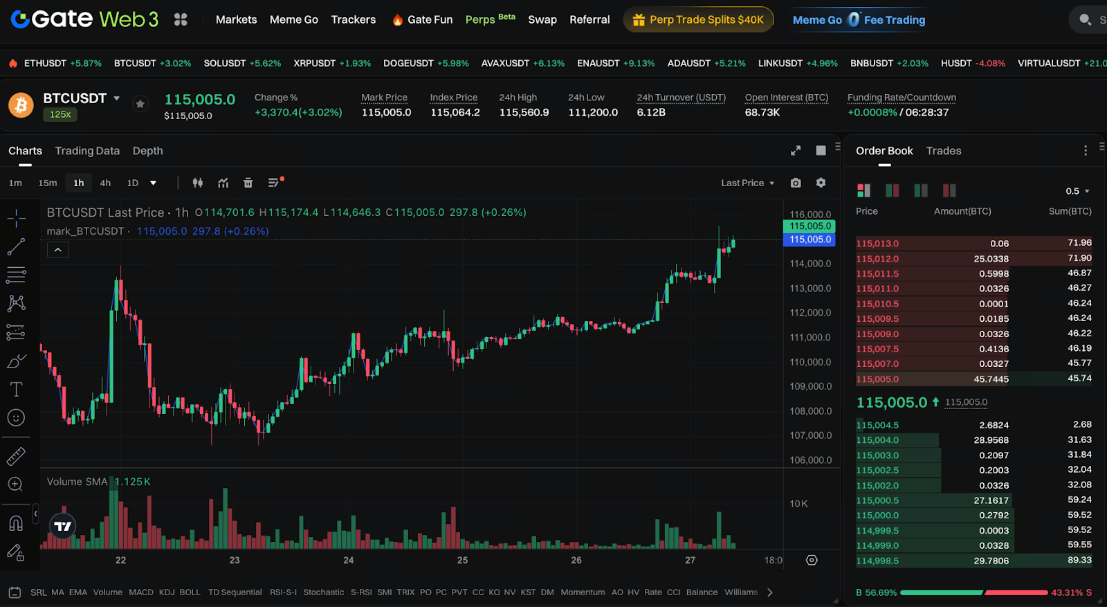The image size is (1107, 607).
Task: Open order book three-dot options menu
Action: coord(1085,150)
